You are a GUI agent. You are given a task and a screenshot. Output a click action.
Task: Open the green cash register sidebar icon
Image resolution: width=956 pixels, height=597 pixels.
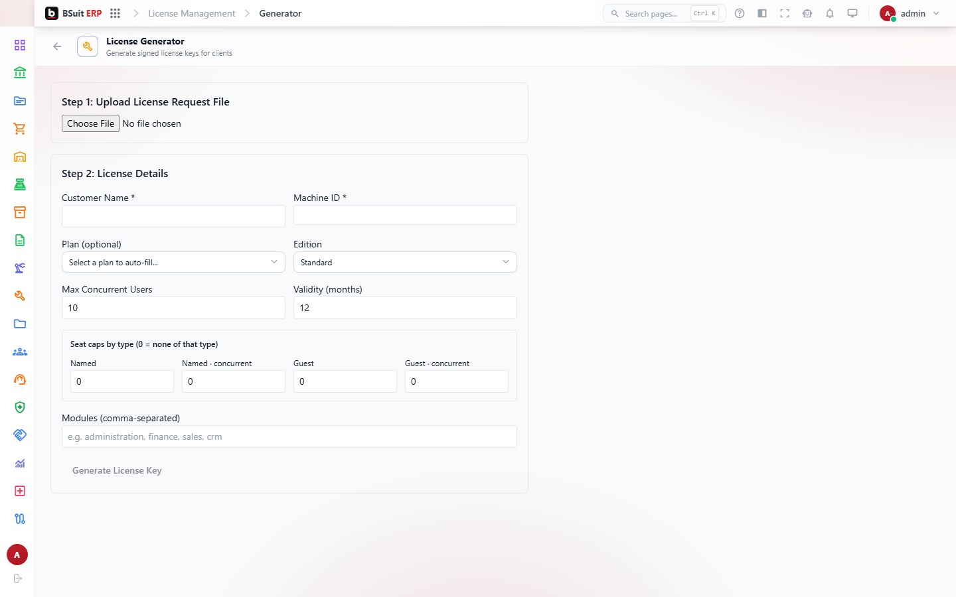tap(20, 184)
